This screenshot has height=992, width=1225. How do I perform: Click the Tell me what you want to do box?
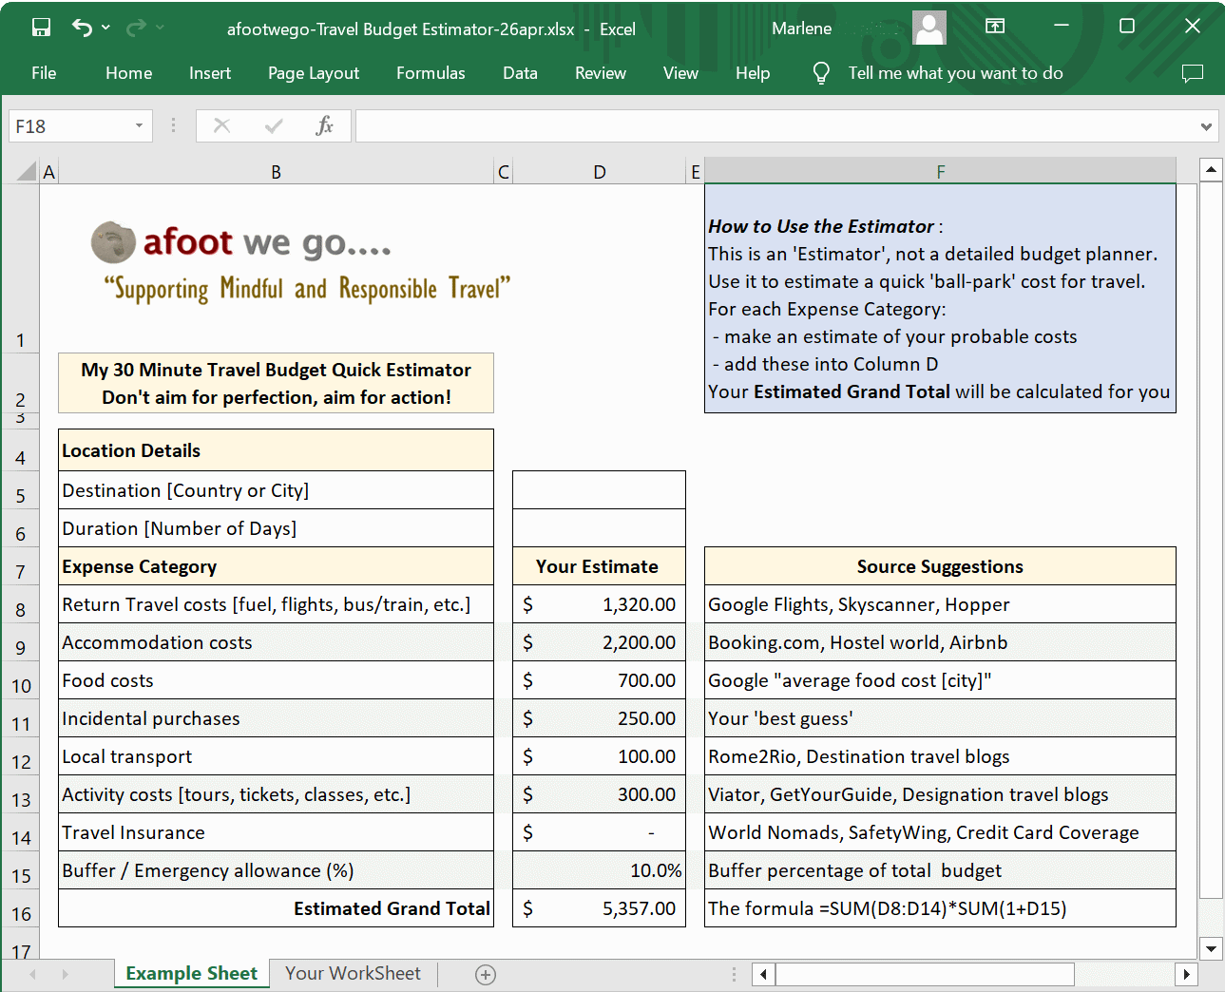pos(953,72)
